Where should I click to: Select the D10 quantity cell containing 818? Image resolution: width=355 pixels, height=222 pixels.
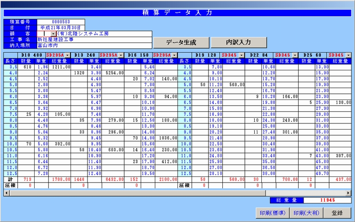(x=27, y=67)
